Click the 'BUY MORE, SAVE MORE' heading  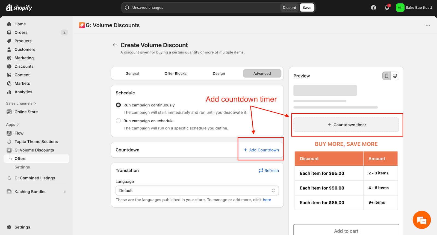[x=346, y=144]
